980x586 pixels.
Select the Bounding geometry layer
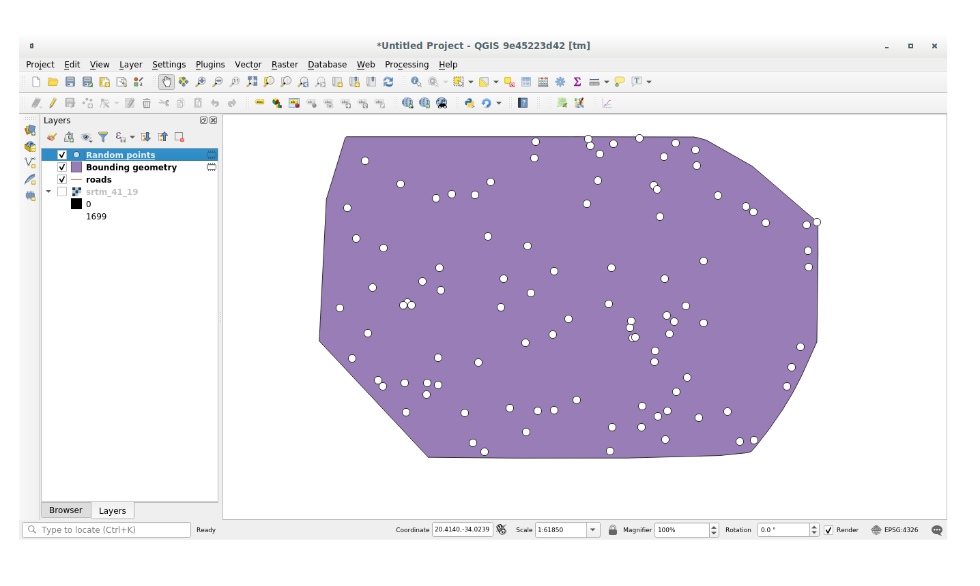[x=131, y=168]
